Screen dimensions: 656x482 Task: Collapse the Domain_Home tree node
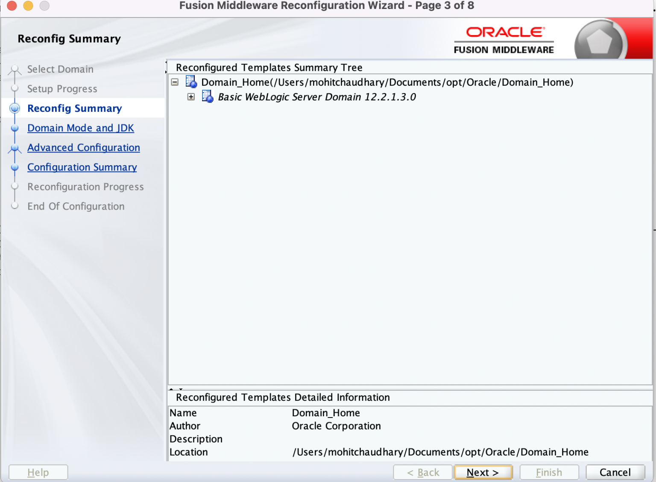[x=175, y=82]
